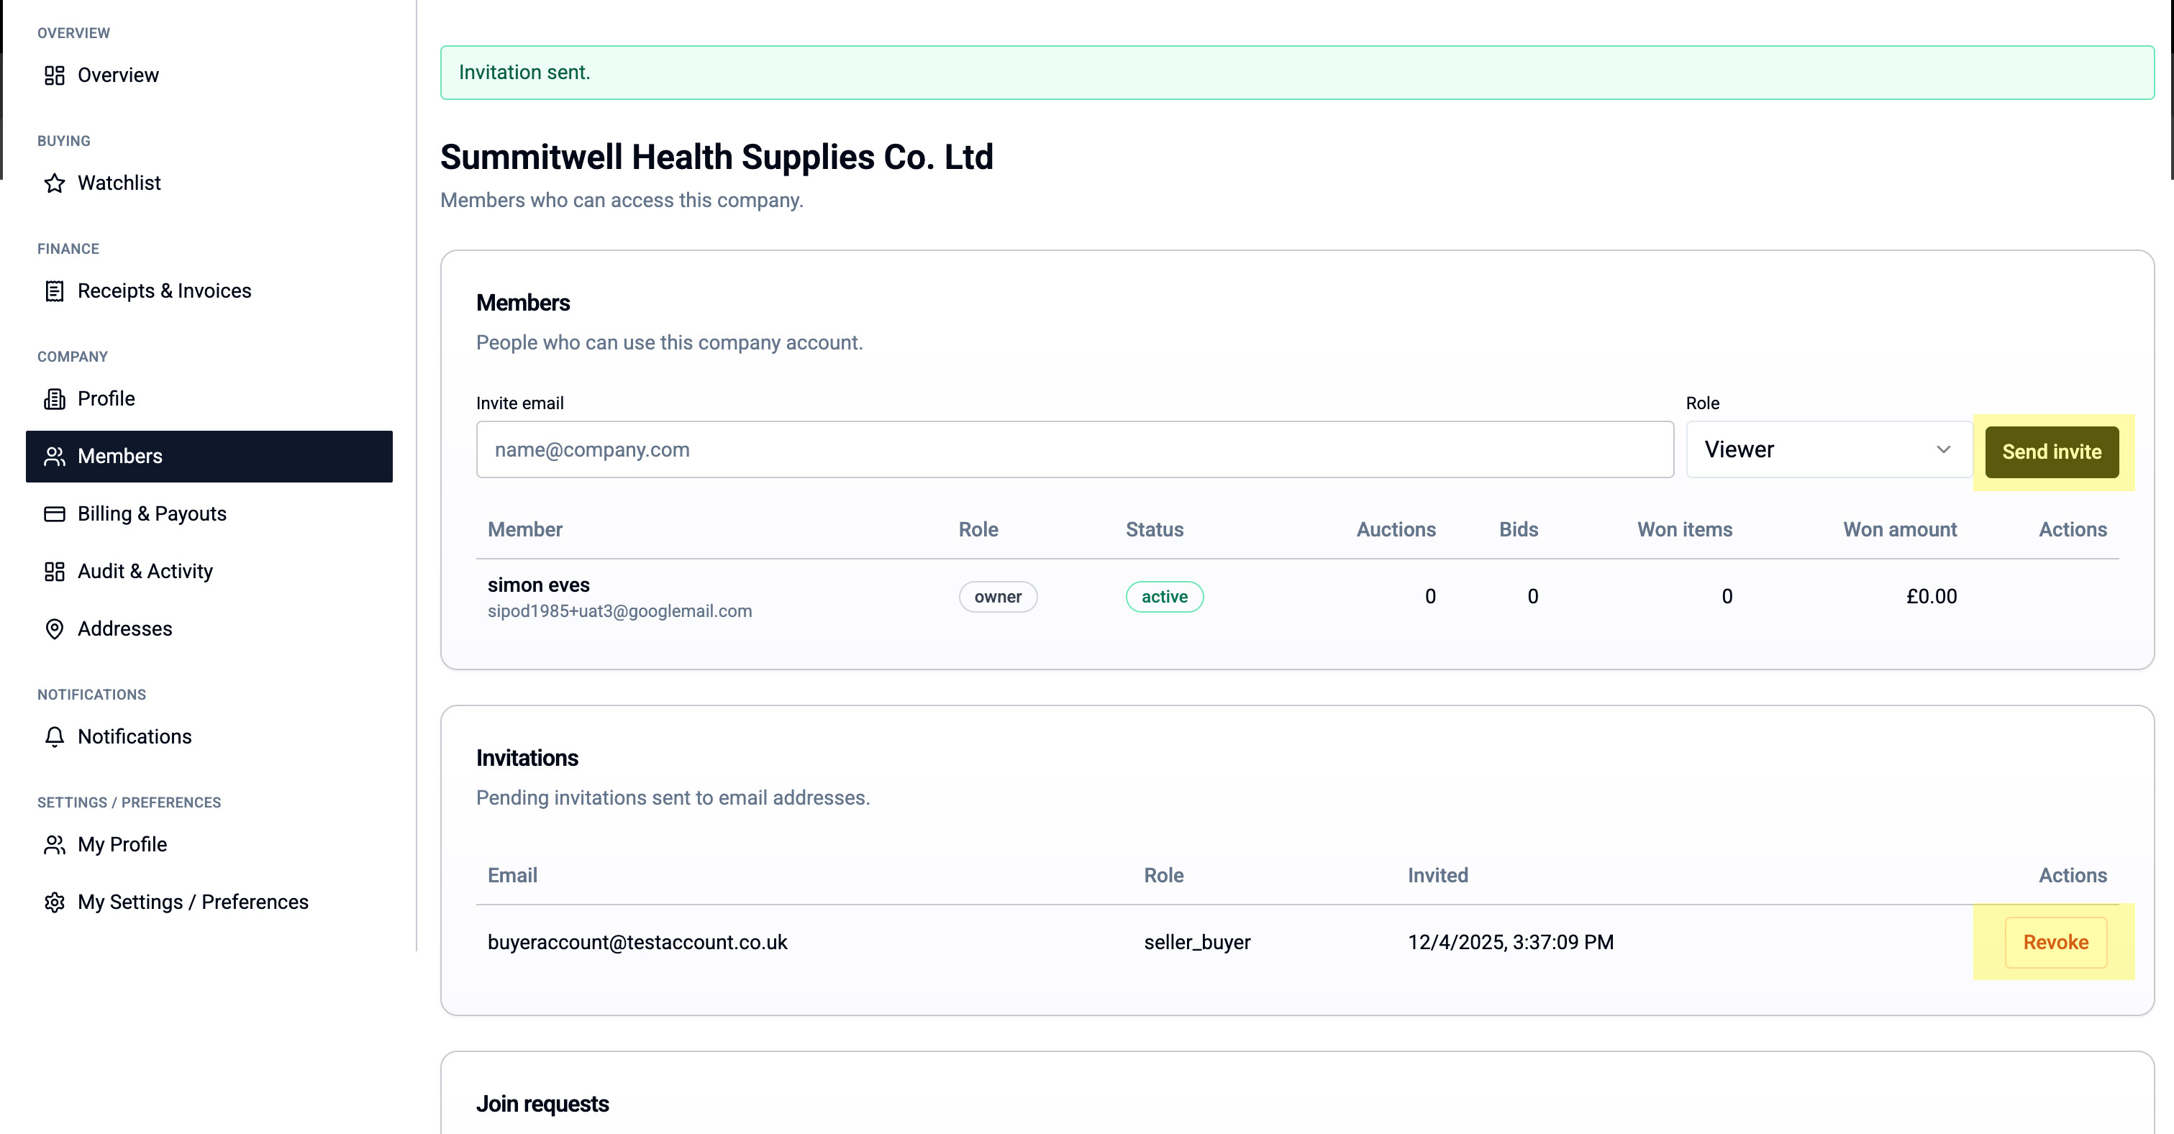This screenshot has height=1134, width=2174.
Task: Click the Notifications bell icon
Action: point(54,736)
